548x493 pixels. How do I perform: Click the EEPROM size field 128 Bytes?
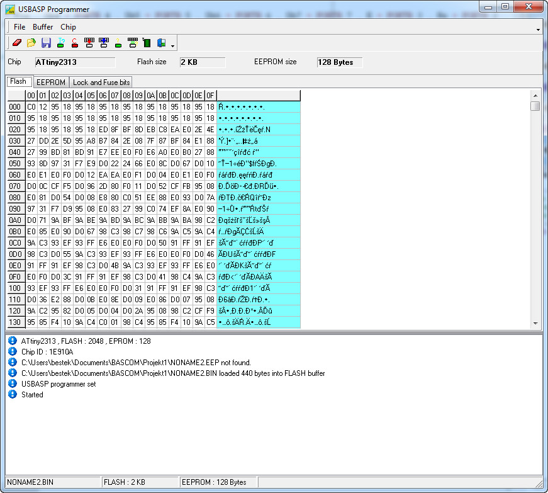[339, 62]
